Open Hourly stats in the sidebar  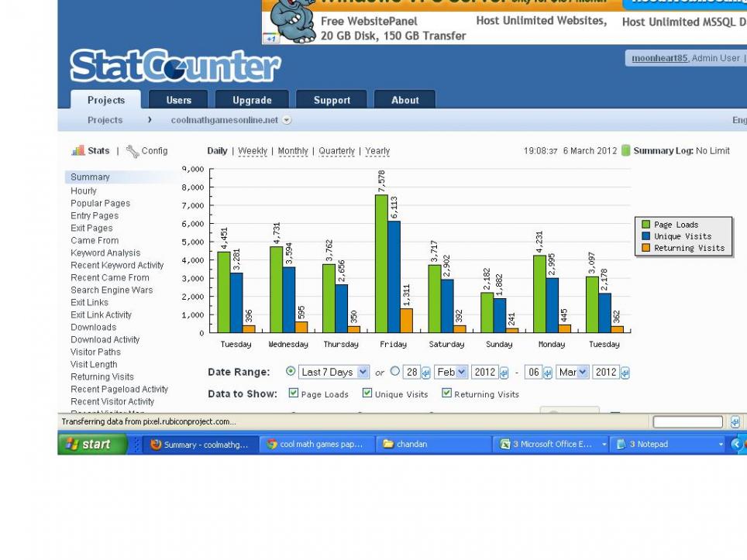(x=84, y=191)
